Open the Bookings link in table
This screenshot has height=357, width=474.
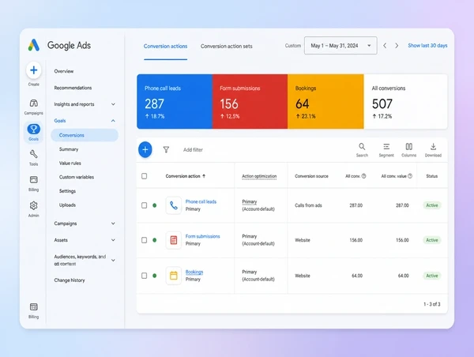click(194, 272)
